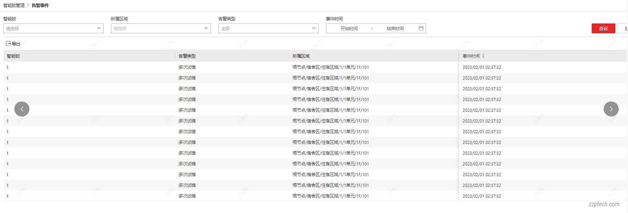
Task: Click the 告警事件 breadcrumb item
Action: point(40,5)
